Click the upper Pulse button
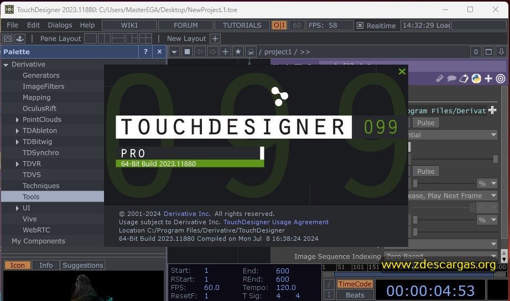 (x=426, y=123)
